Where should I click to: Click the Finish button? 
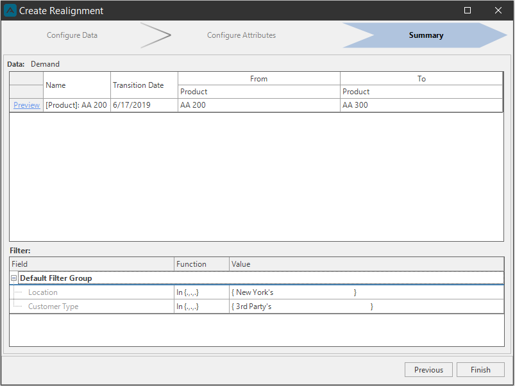(480, 369)
